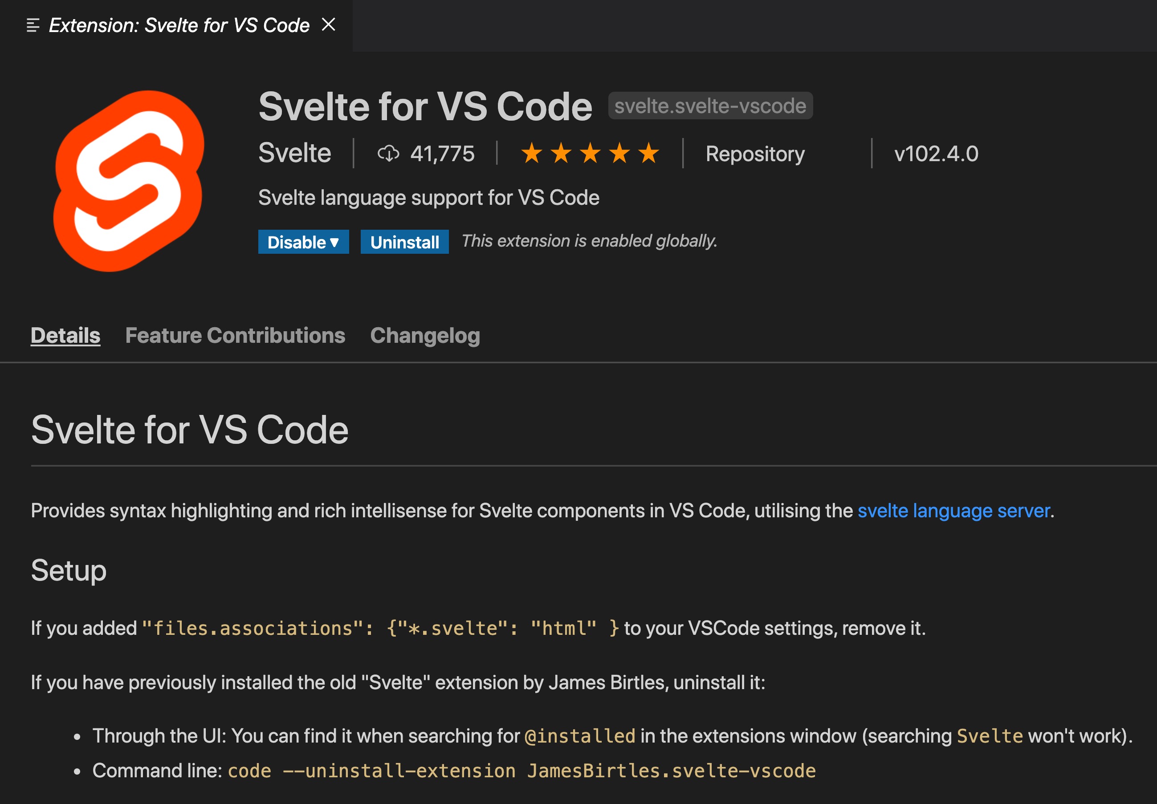
Task: Click the Svelte extension logo icon
Action: (129, 180)
